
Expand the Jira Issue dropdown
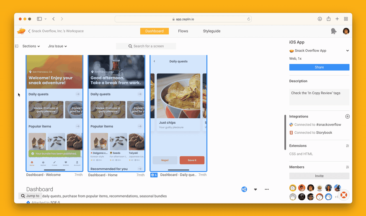tap(57, 46)
